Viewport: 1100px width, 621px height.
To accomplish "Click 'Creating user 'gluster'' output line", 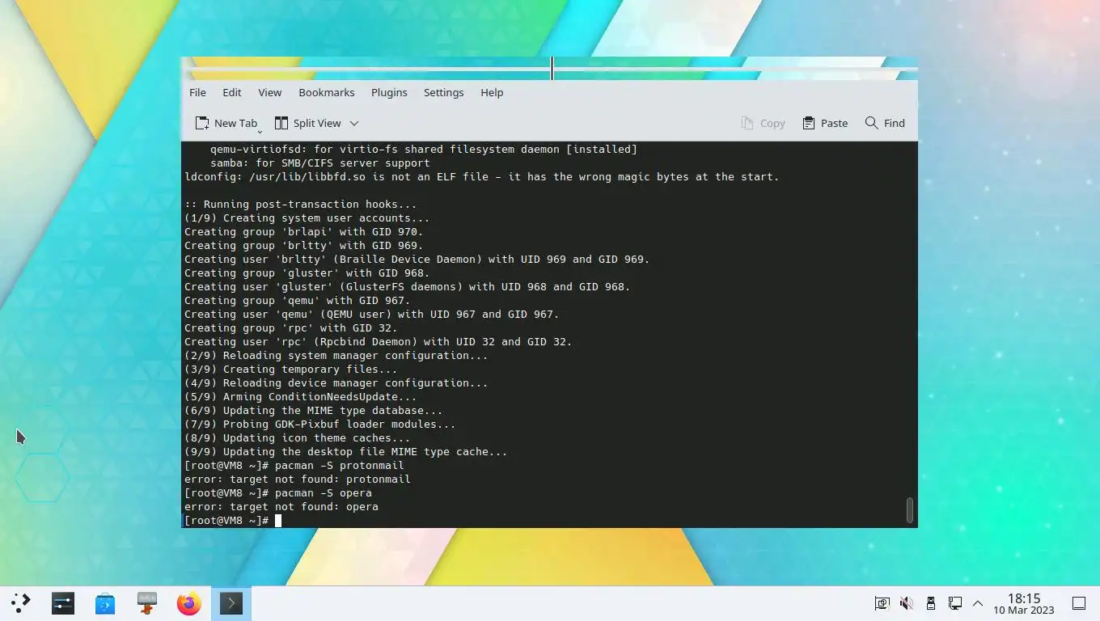I will tap(408, 287).
